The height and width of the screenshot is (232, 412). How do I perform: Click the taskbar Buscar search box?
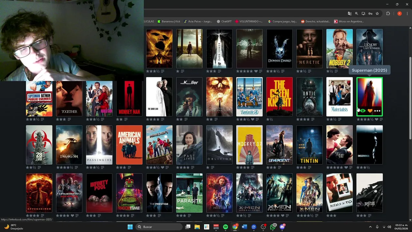[159, 227]
